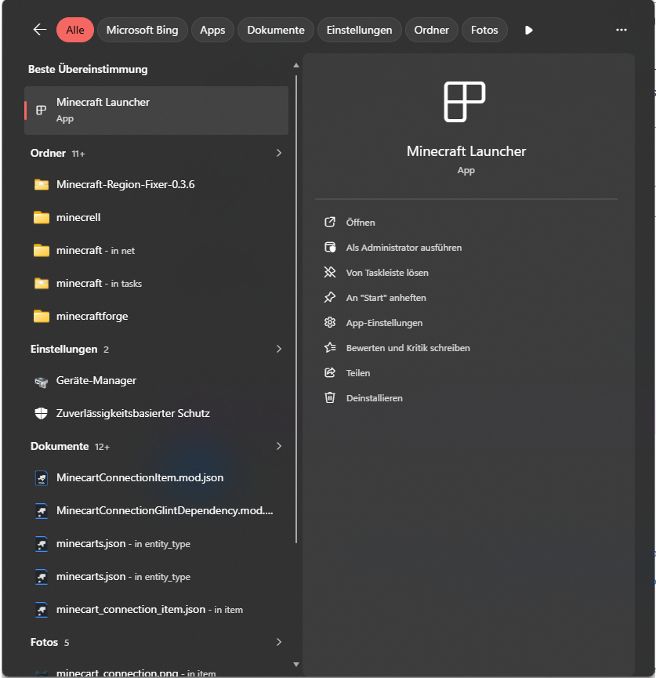Click the App-Einstellungen gear icon
Image resolution: width=656 pixels, height=678 pixels.
(330, 323)
